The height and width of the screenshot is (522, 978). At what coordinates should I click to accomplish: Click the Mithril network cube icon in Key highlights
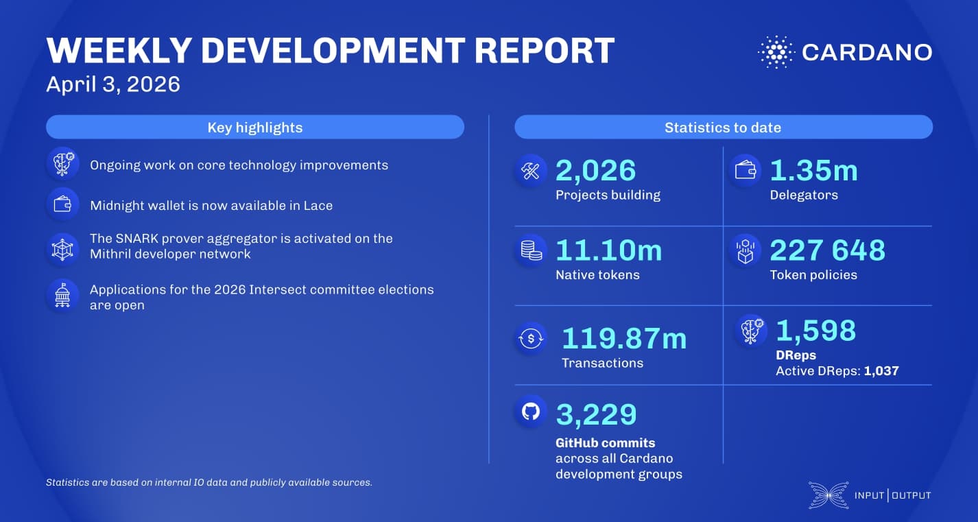tap(62, 248)
